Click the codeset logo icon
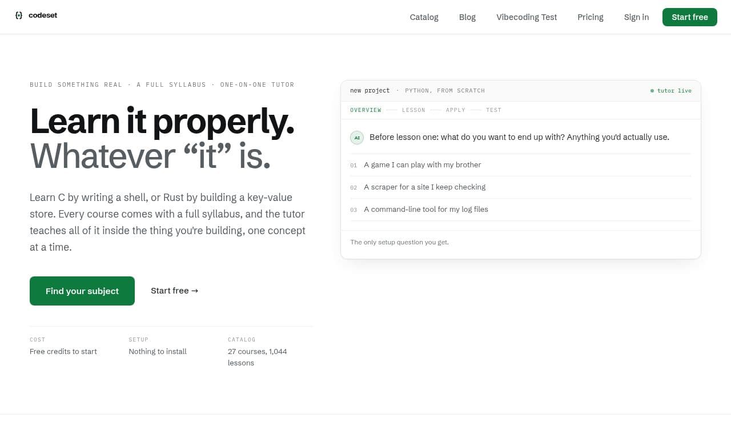This screenshot has height=434, width=731. point(19,15)
